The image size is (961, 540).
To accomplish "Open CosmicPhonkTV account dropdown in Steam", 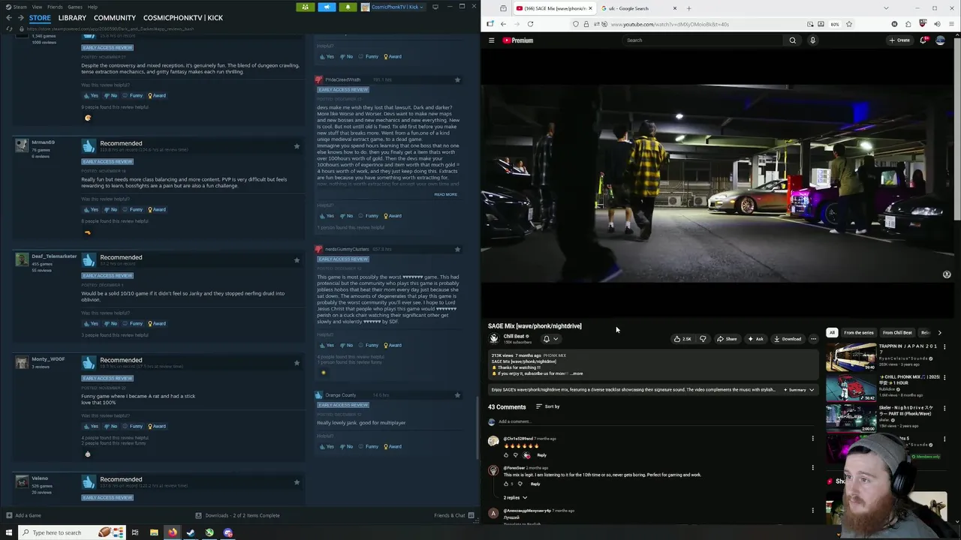I will [393, 7].
